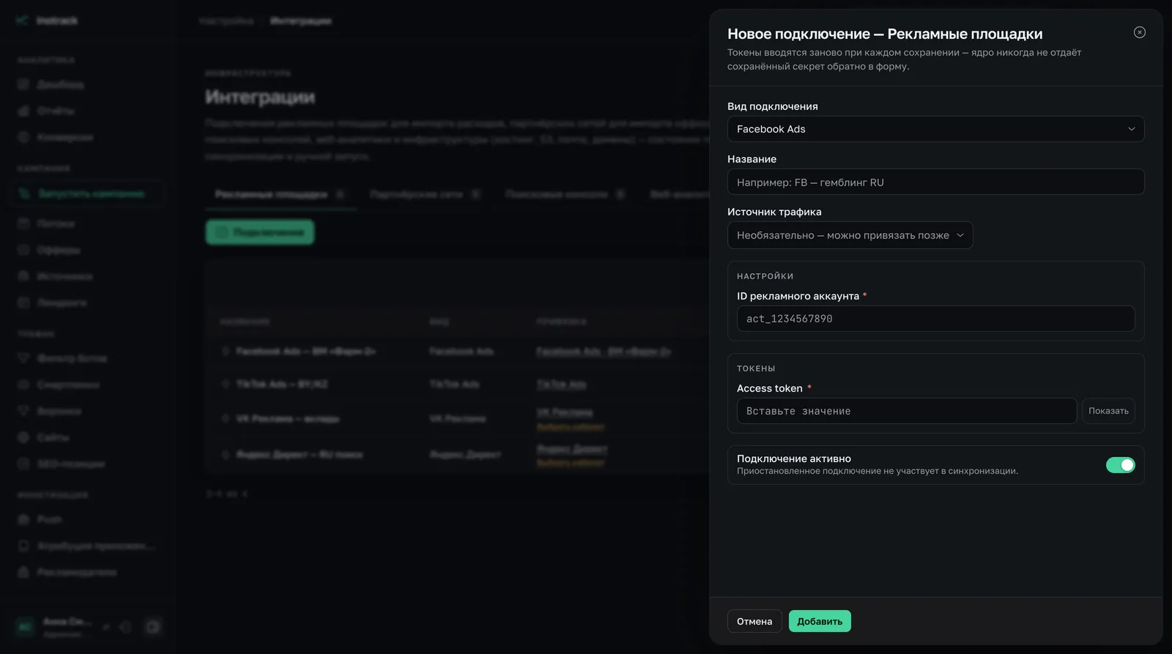Focus the Название input field
The image size is (1172, 654).
pyautogui.click(x=935, y=182)
